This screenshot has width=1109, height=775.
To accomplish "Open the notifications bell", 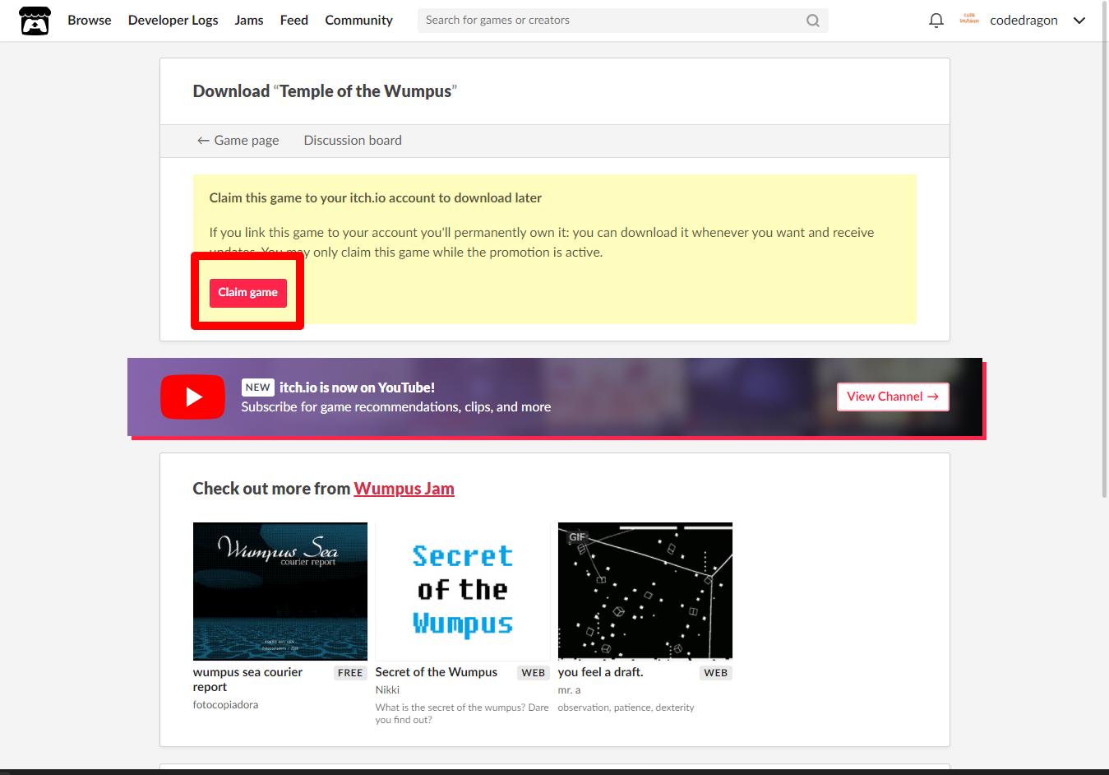I will click(936, 21).
